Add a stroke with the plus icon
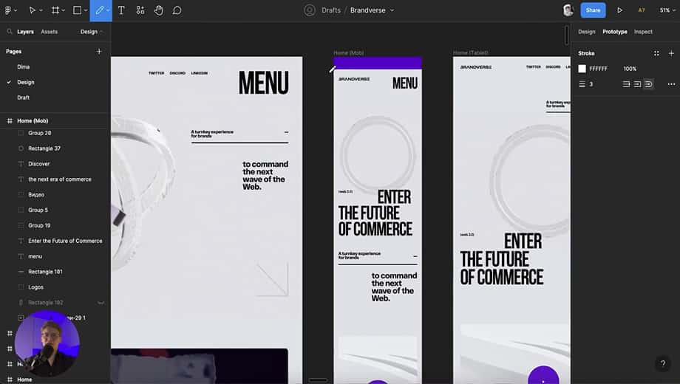The width and height of the screenshot is (680, 384). [x=671, y=53]
